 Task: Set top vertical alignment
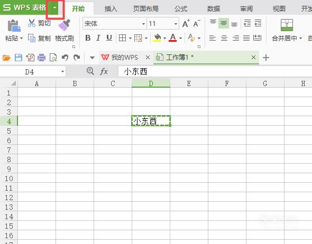click(x=213, y=22)
